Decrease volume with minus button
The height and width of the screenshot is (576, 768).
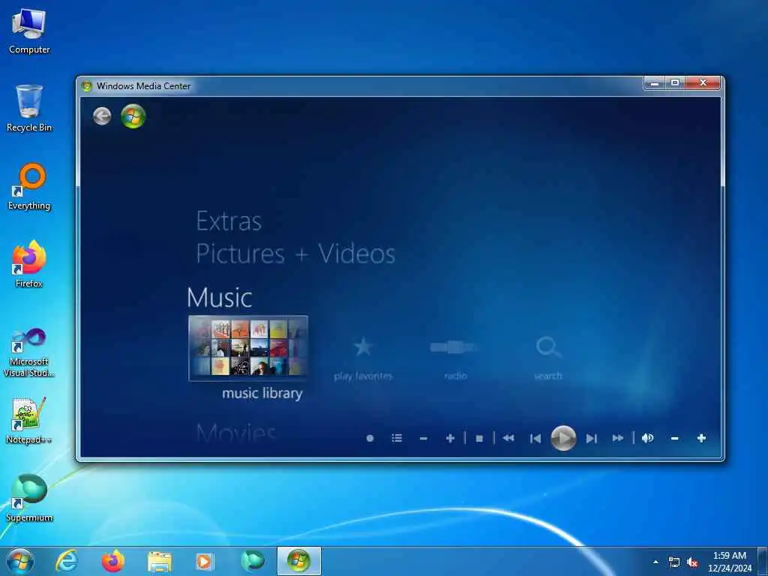674,438
